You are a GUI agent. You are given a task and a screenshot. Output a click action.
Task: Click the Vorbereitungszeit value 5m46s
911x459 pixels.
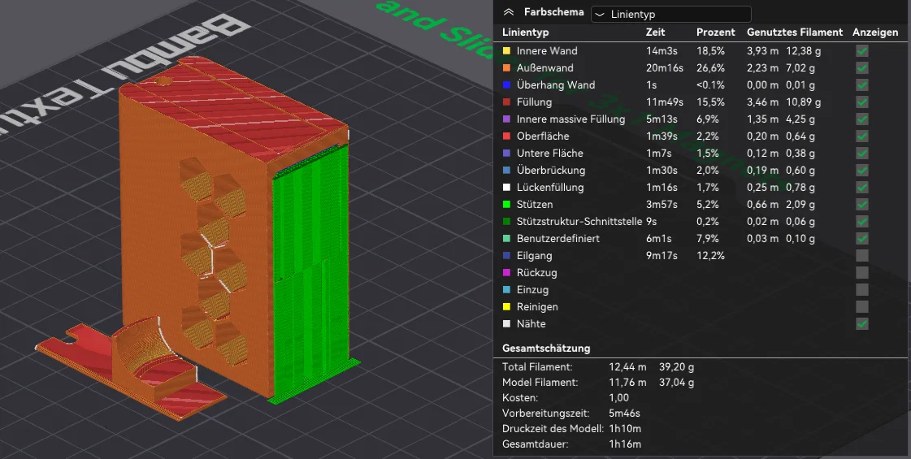(625, 413)
